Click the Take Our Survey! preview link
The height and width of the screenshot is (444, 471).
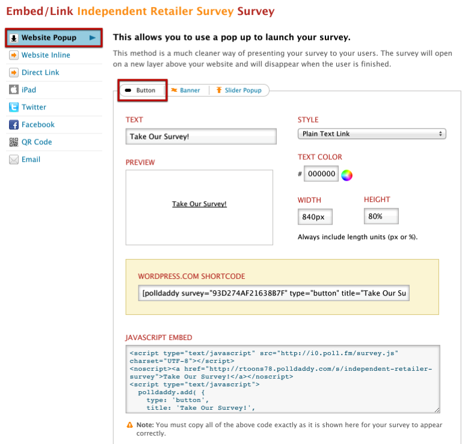click(x=199, y=204)
